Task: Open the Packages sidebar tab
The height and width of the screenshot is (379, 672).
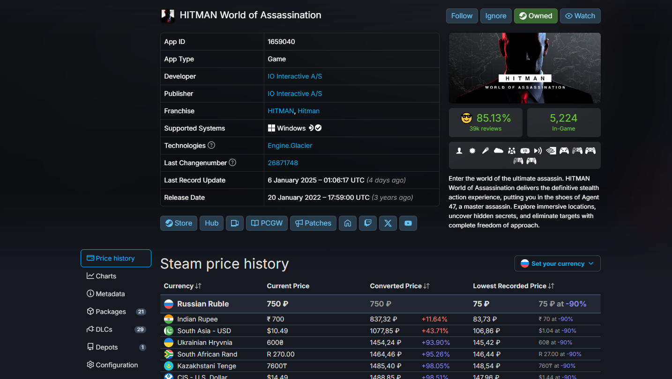Action: tap(116, 312)
